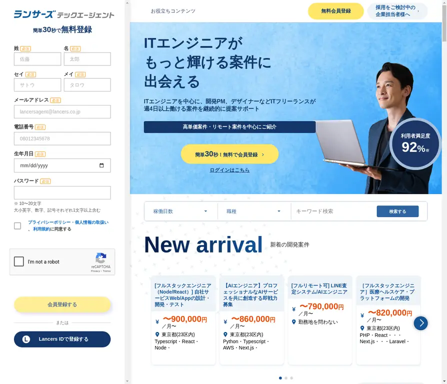Click location pin icon on the 900,000円 job card

coord(157,334)
